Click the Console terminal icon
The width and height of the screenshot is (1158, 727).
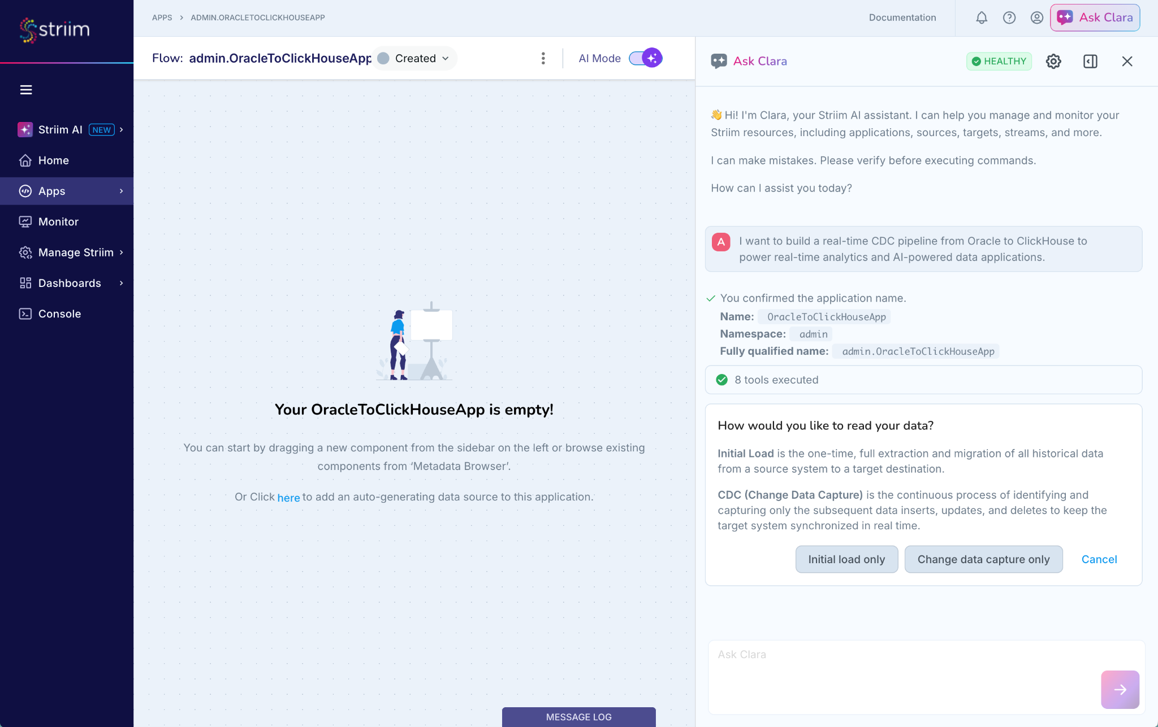tap(25, 314)
